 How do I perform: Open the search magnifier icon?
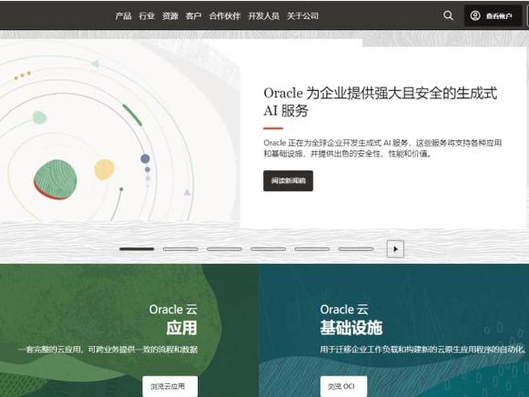pos(448,15)
